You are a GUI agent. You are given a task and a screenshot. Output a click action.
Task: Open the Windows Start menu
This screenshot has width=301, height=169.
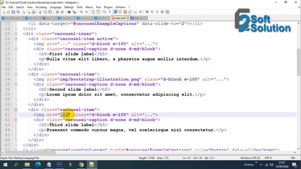5,165
